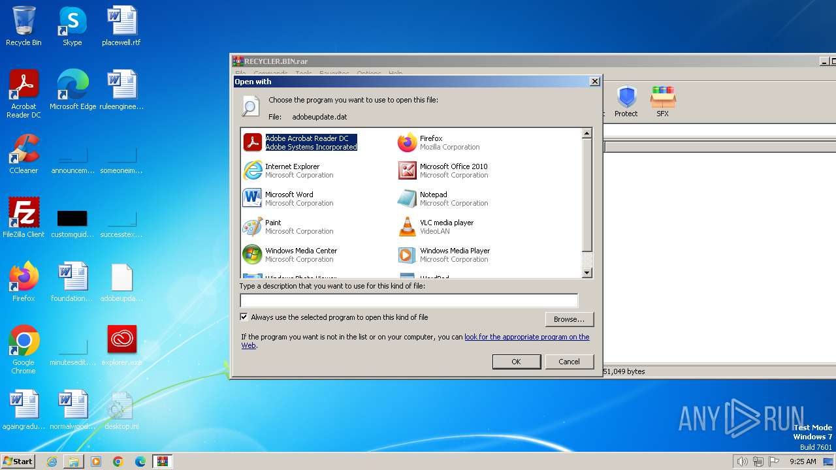Click the Browse... button
The height and width of the screenshot is (470, 836).
(x=569, y=319)
